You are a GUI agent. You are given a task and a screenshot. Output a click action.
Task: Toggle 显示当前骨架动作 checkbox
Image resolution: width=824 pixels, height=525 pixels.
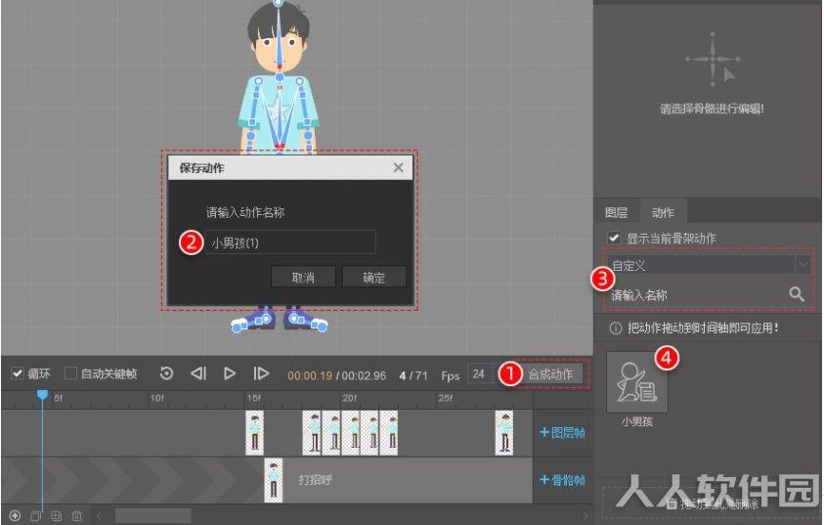pos(613,238)
